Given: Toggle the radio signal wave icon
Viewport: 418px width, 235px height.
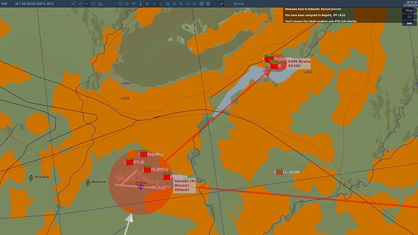Looking at the screenshot, I should click(134, 4).
